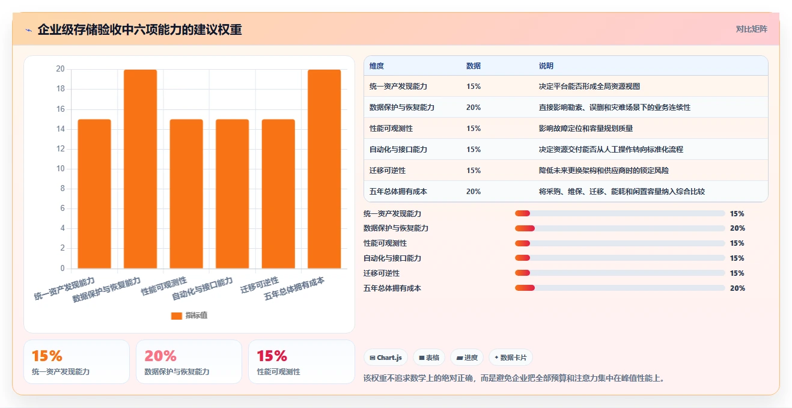
Task: Click table cell 五年总体拥有成本
Action: click(398, 192)
